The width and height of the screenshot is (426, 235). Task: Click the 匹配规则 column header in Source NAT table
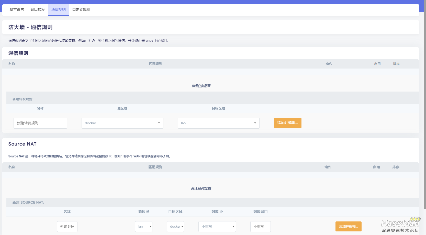click(155, 167)
